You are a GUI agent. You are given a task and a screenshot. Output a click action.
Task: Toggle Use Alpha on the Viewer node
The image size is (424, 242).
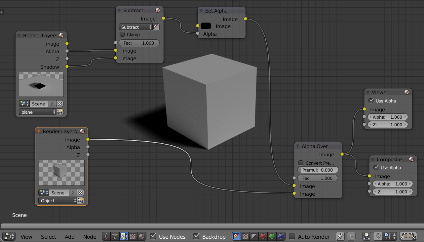tap(371, 101)
